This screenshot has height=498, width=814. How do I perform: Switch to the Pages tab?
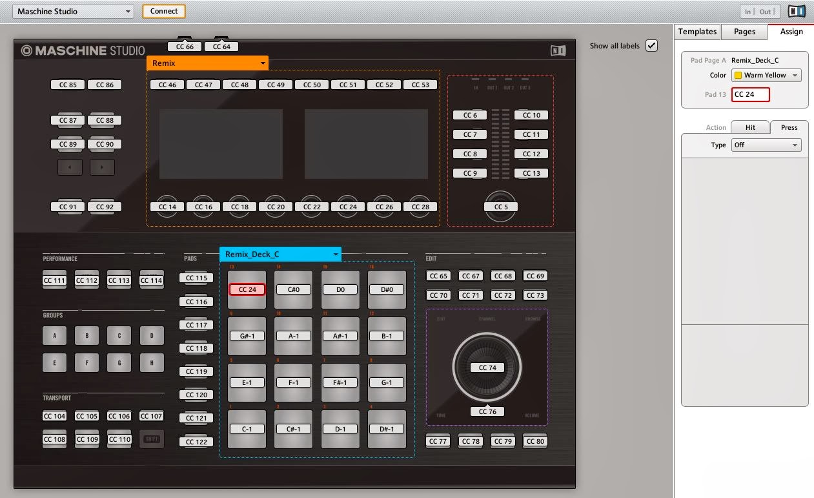click(x=744, y=32)
